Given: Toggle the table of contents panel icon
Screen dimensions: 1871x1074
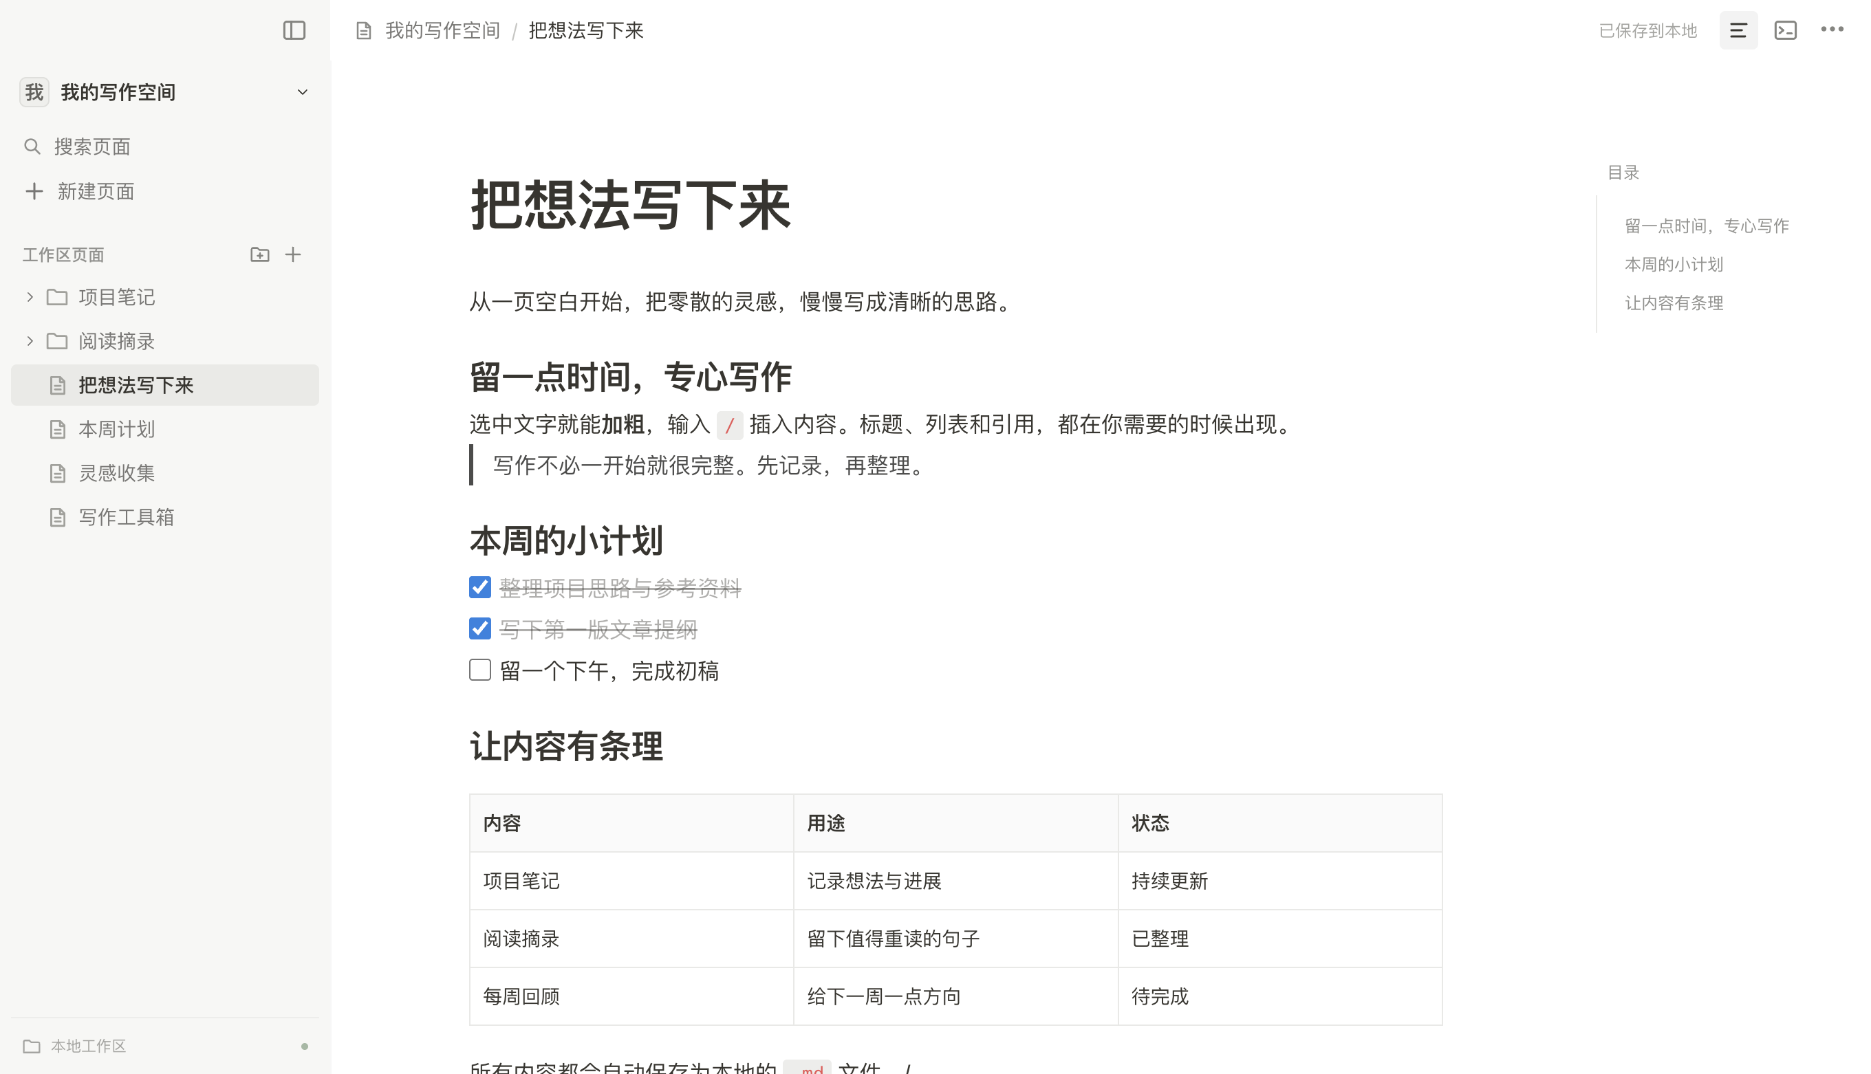Looking at the screenshot, I should point(1738,30).
